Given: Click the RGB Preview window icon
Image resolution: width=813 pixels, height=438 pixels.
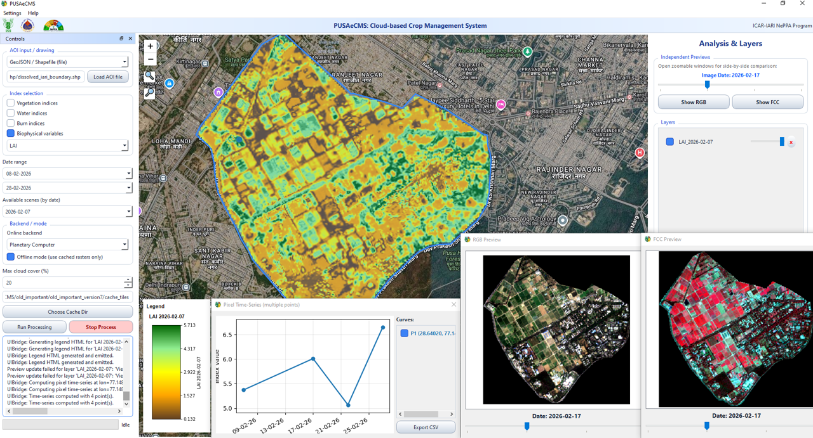Looking at the screenshot, I should coord(467,240).
